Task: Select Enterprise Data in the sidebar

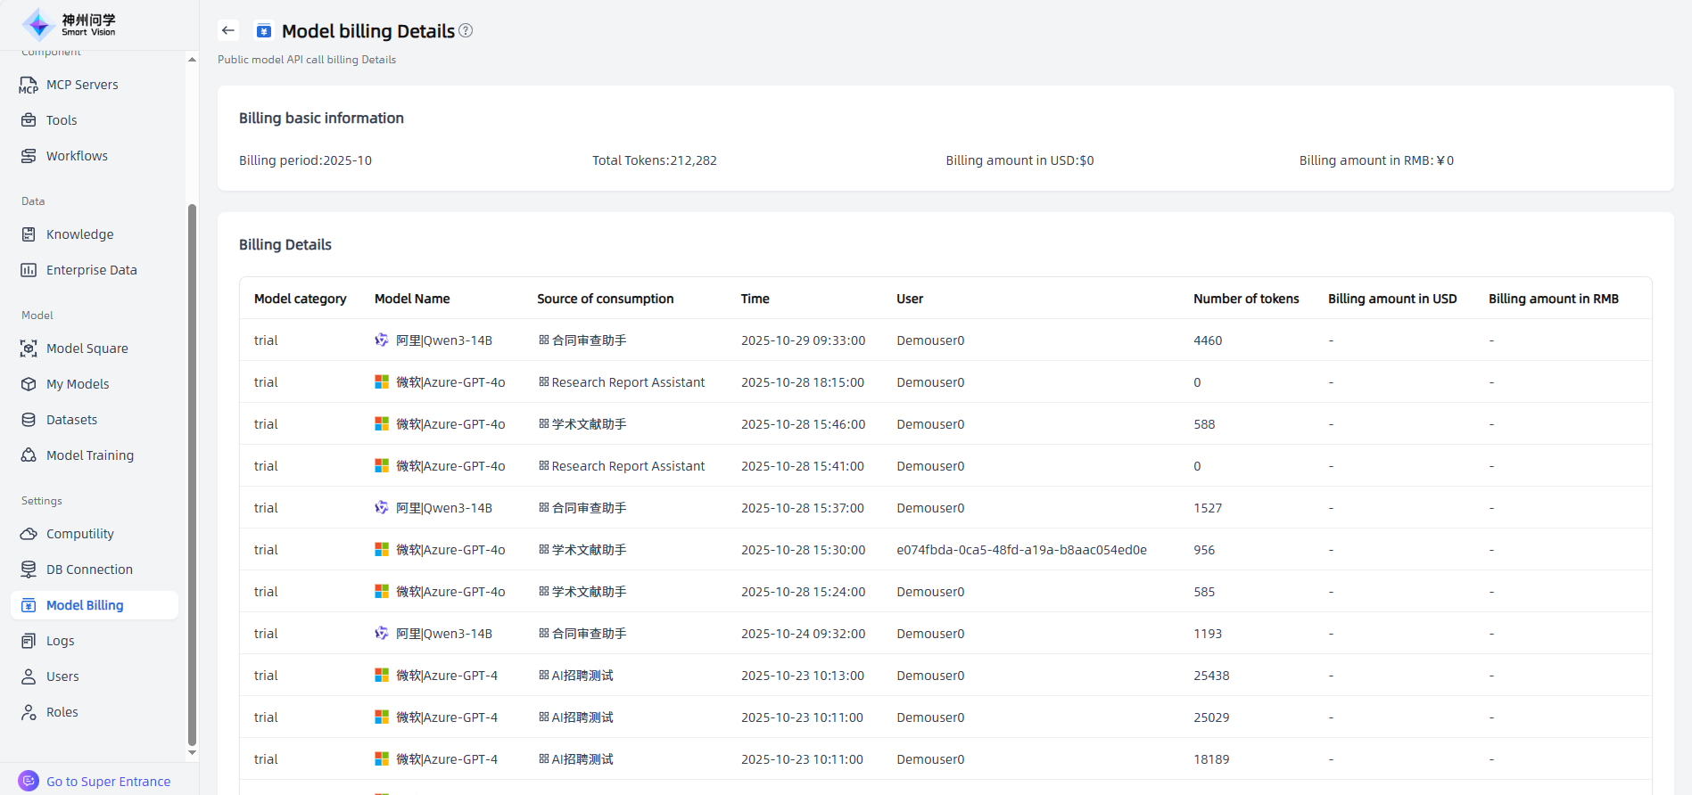Action: tap(91, 270)
